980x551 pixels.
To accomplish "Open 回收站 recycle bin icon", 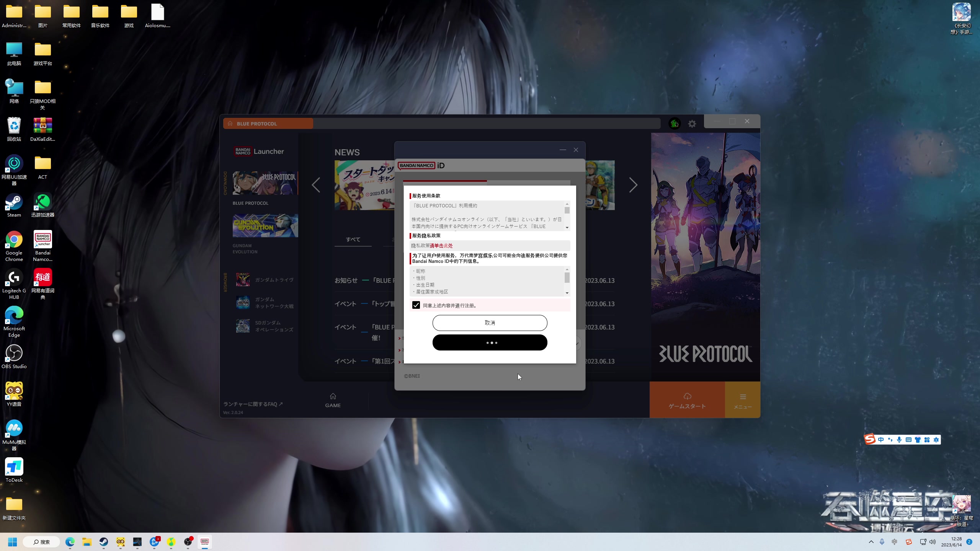I will tap(14, 129).
